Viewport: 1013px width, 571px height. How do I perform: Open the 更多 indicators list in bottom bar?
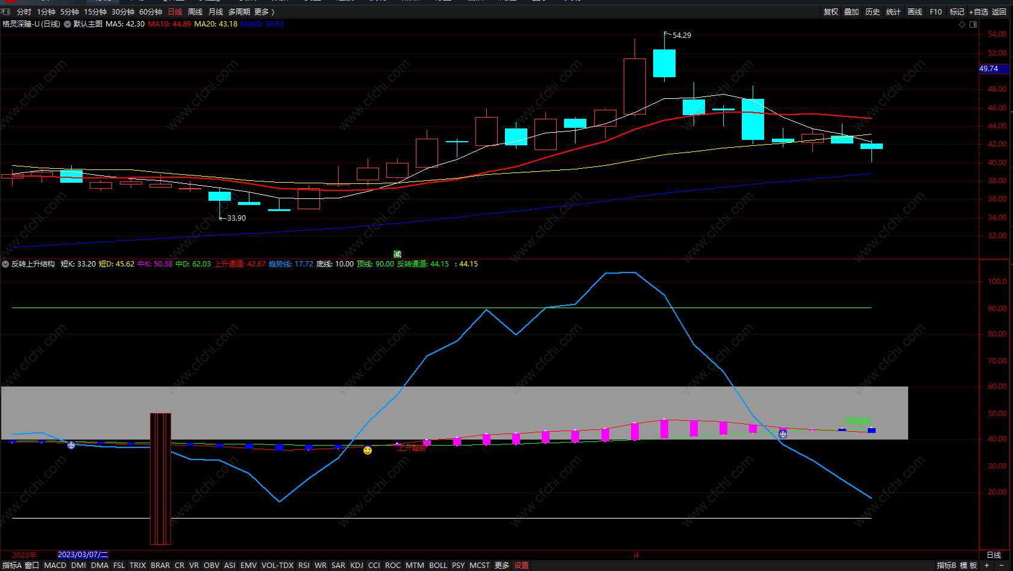tap(502, 566)
